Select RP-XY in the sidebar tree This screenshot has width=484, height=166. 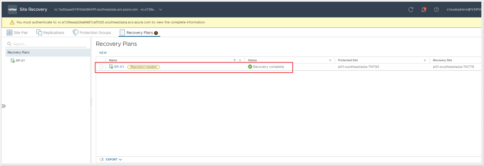20,61
